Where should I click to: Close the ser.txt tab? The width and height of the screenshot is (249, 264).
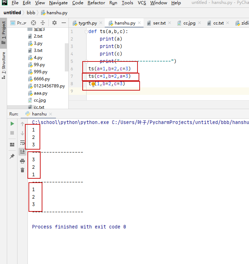coord(170,23)
